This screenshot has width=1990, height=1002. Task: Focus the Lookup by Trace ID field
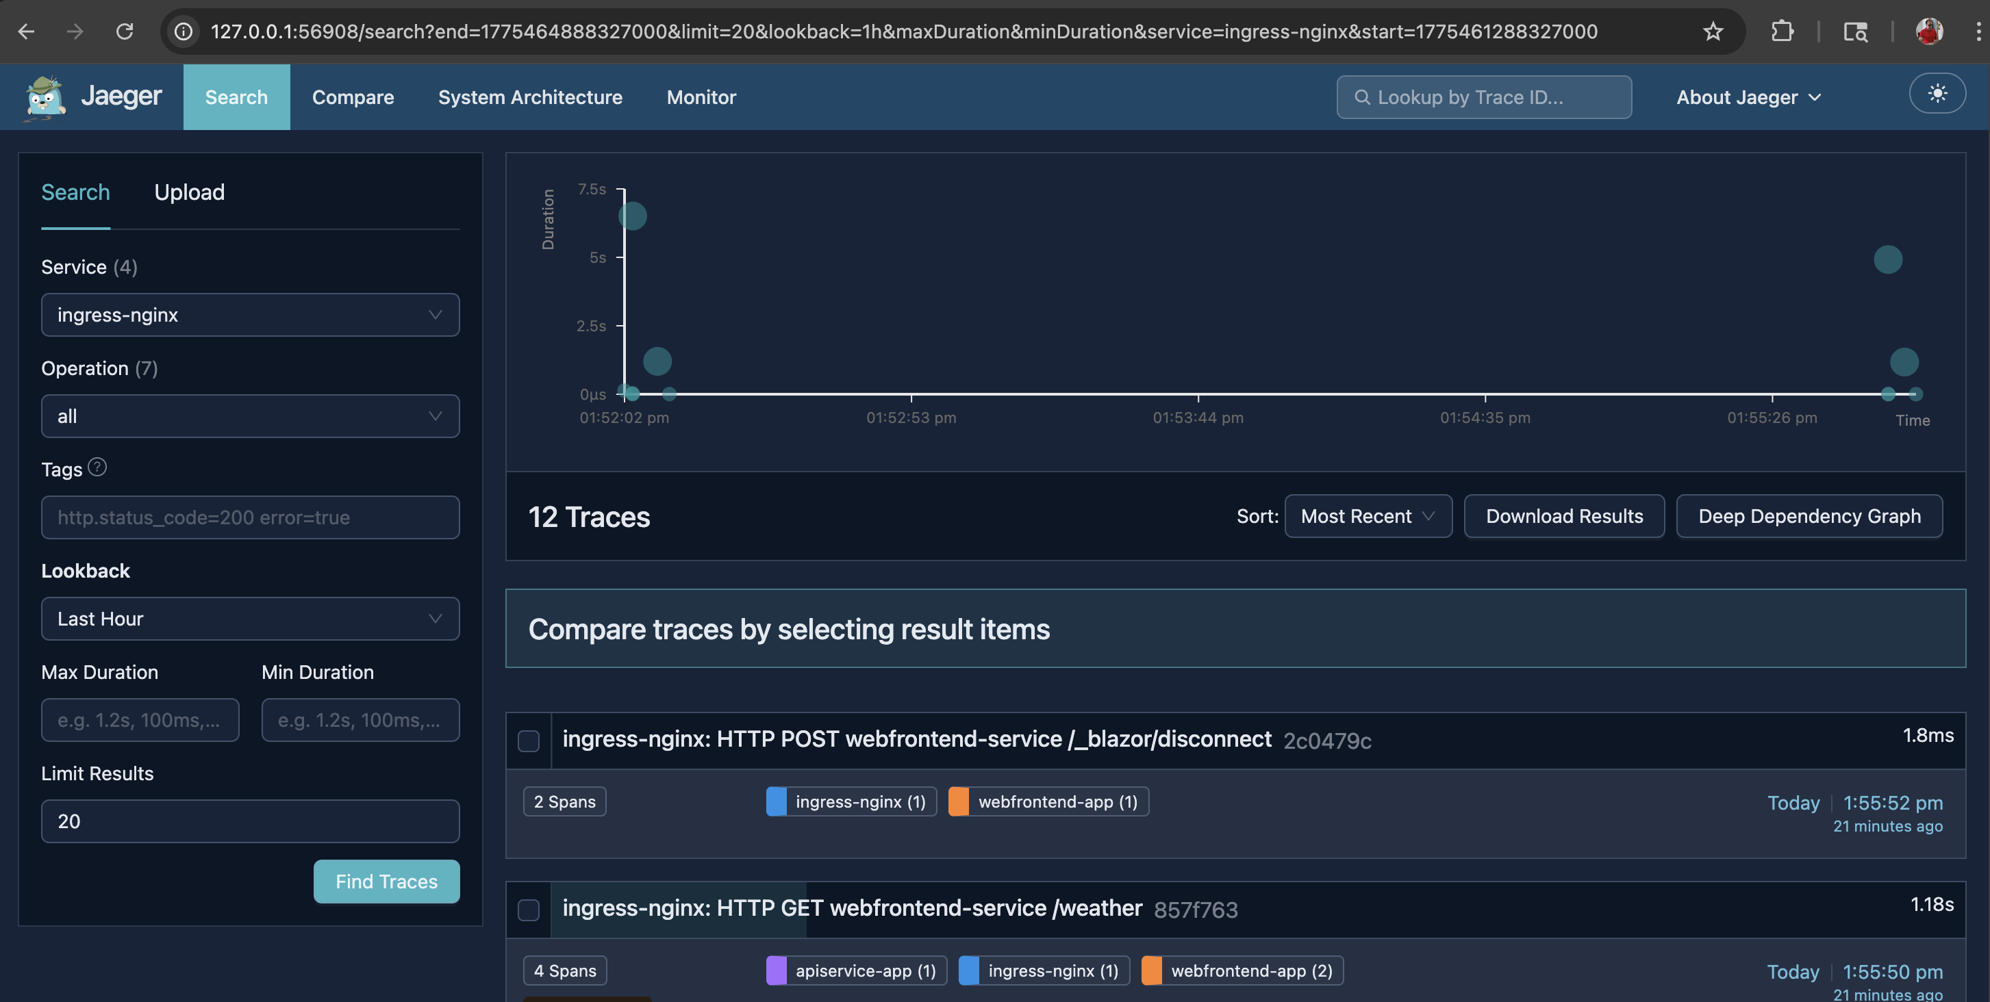point(1483,97)
